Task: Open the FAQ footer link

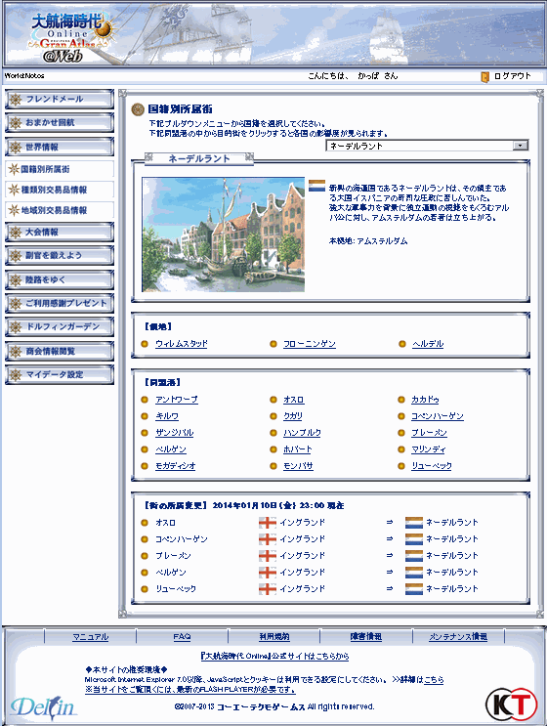Action: coord(182,637)
